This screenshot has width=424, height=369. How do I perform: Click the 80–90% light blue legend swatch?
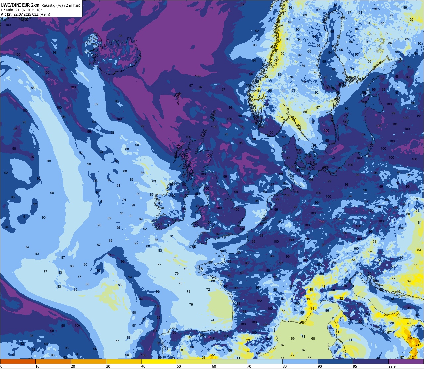point(300,361)
